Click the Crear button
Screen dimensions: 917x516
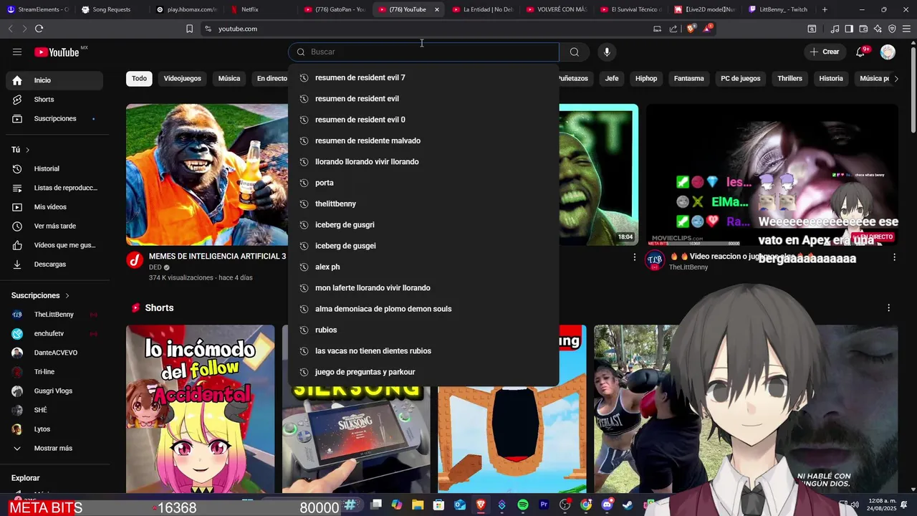(x=824, y=52)
